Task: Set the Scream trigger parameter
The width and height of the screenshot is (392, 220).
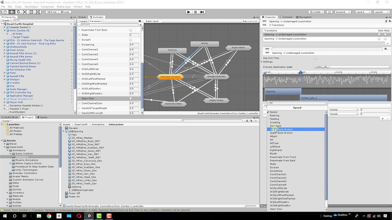Action: click(x=131, y=40)
